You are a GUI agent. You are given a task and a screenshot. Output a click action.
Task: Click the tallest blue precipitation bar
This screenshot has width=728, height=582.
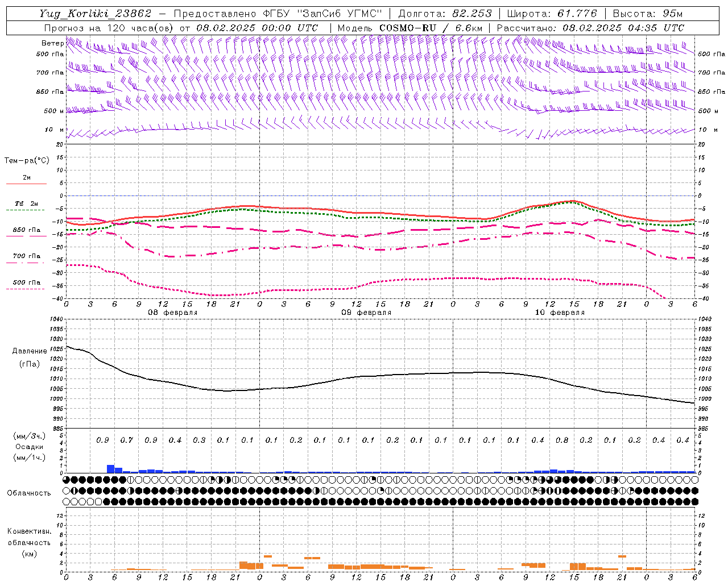111,469
